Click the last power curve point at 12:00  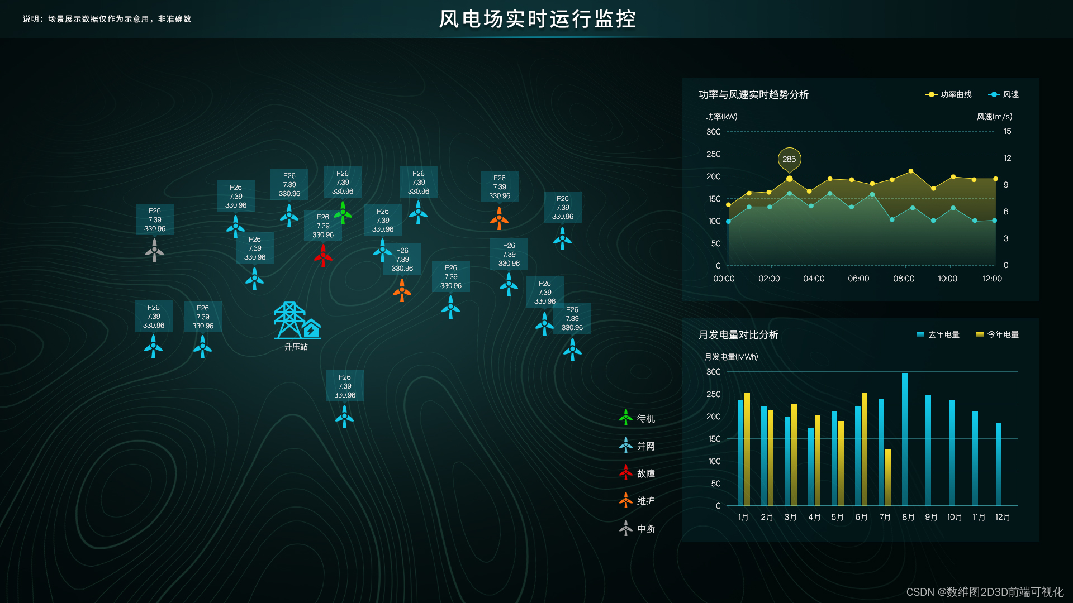pyautogui.click(x=995, y=179)
